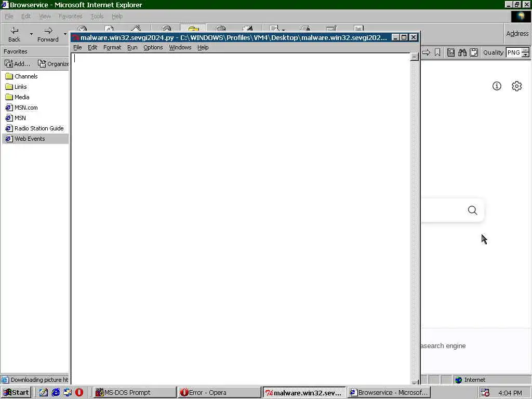This screenshot has width=532, height=399.
Task: Open the Forward button history dropdown arrow
Action: (65, 34)
